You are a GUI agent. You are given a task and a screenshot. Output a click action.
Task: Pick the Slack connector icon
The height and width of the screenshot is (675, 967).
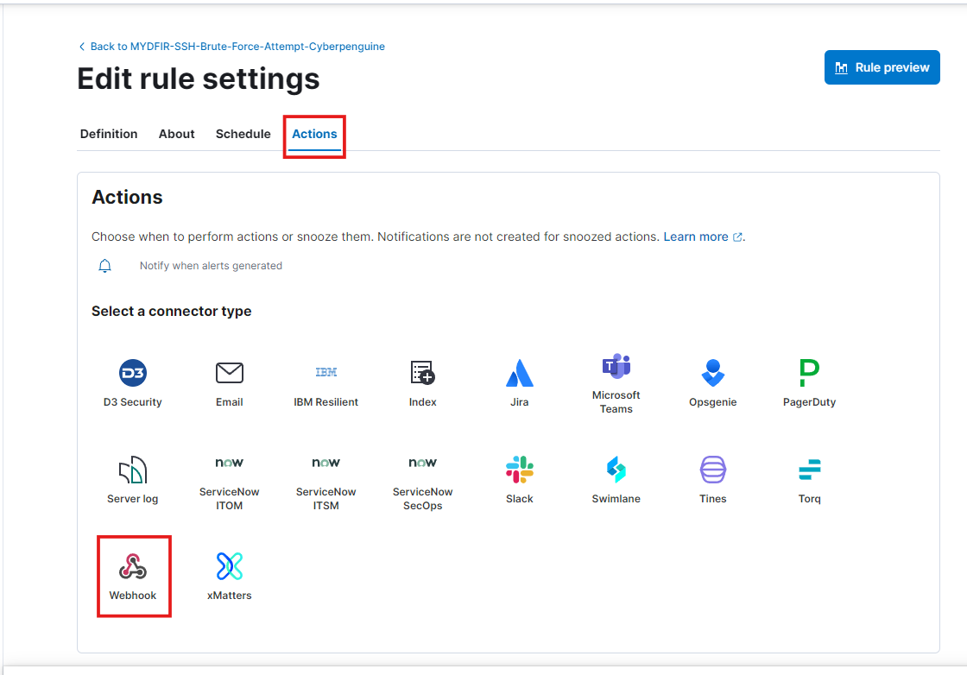click(519, 470)
